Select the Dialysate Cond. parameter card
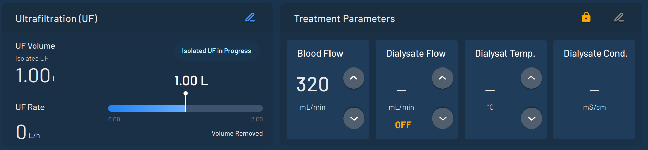648x150 pixels. coord(594,89)
